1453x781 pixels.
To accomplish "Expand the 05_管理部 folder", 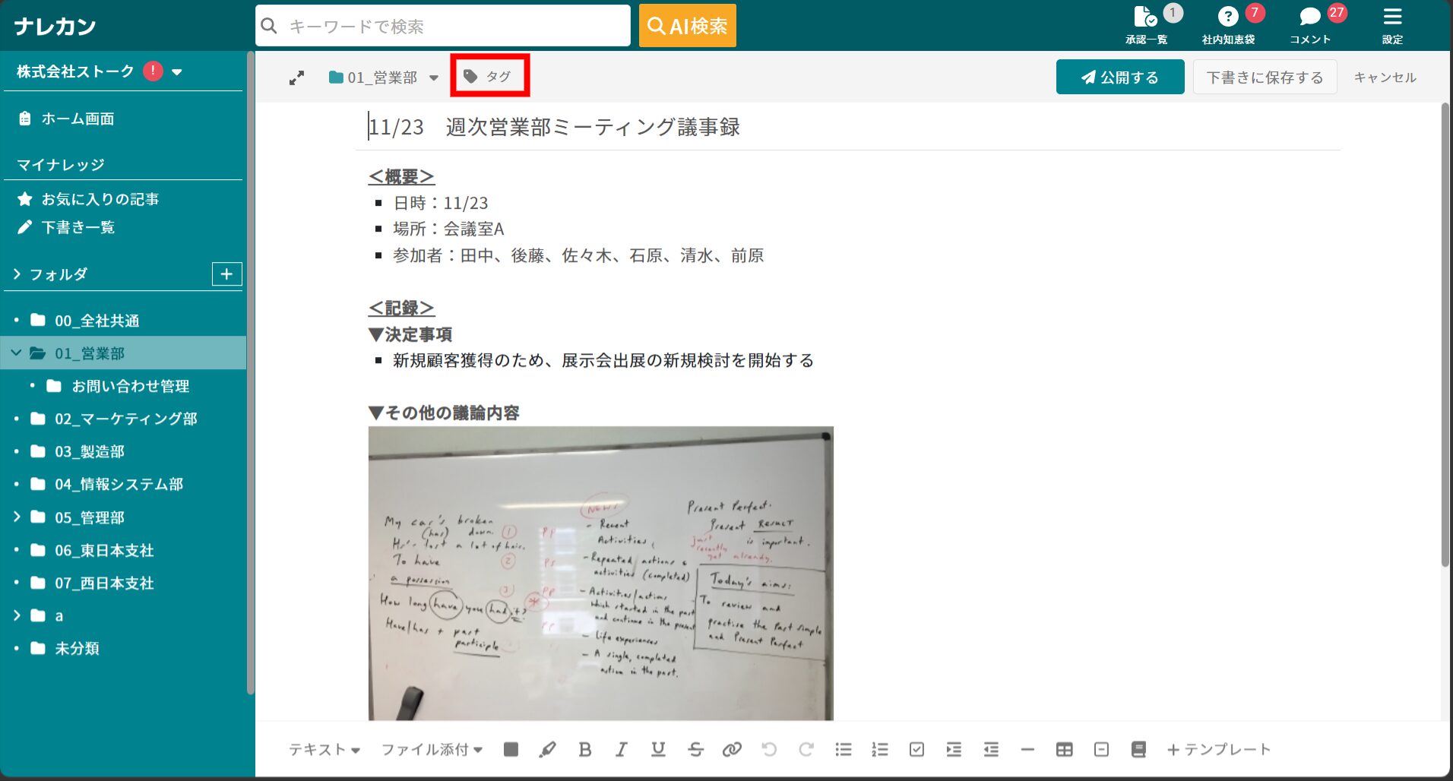I will (x=17, y=517).
